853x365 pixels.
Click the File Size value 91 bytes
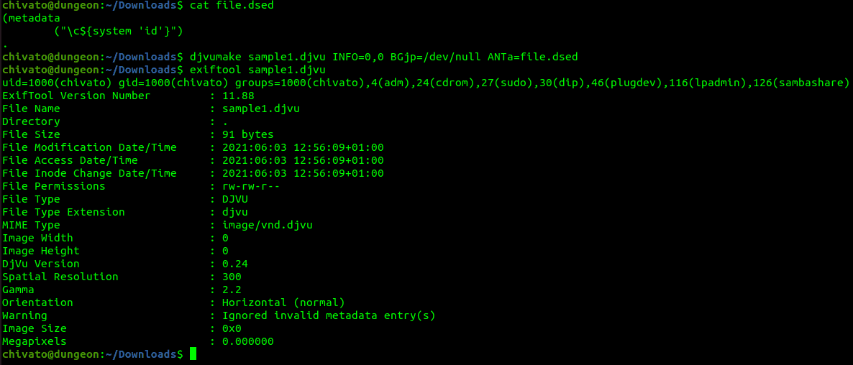pyautogui.click(x=248, y=134)
